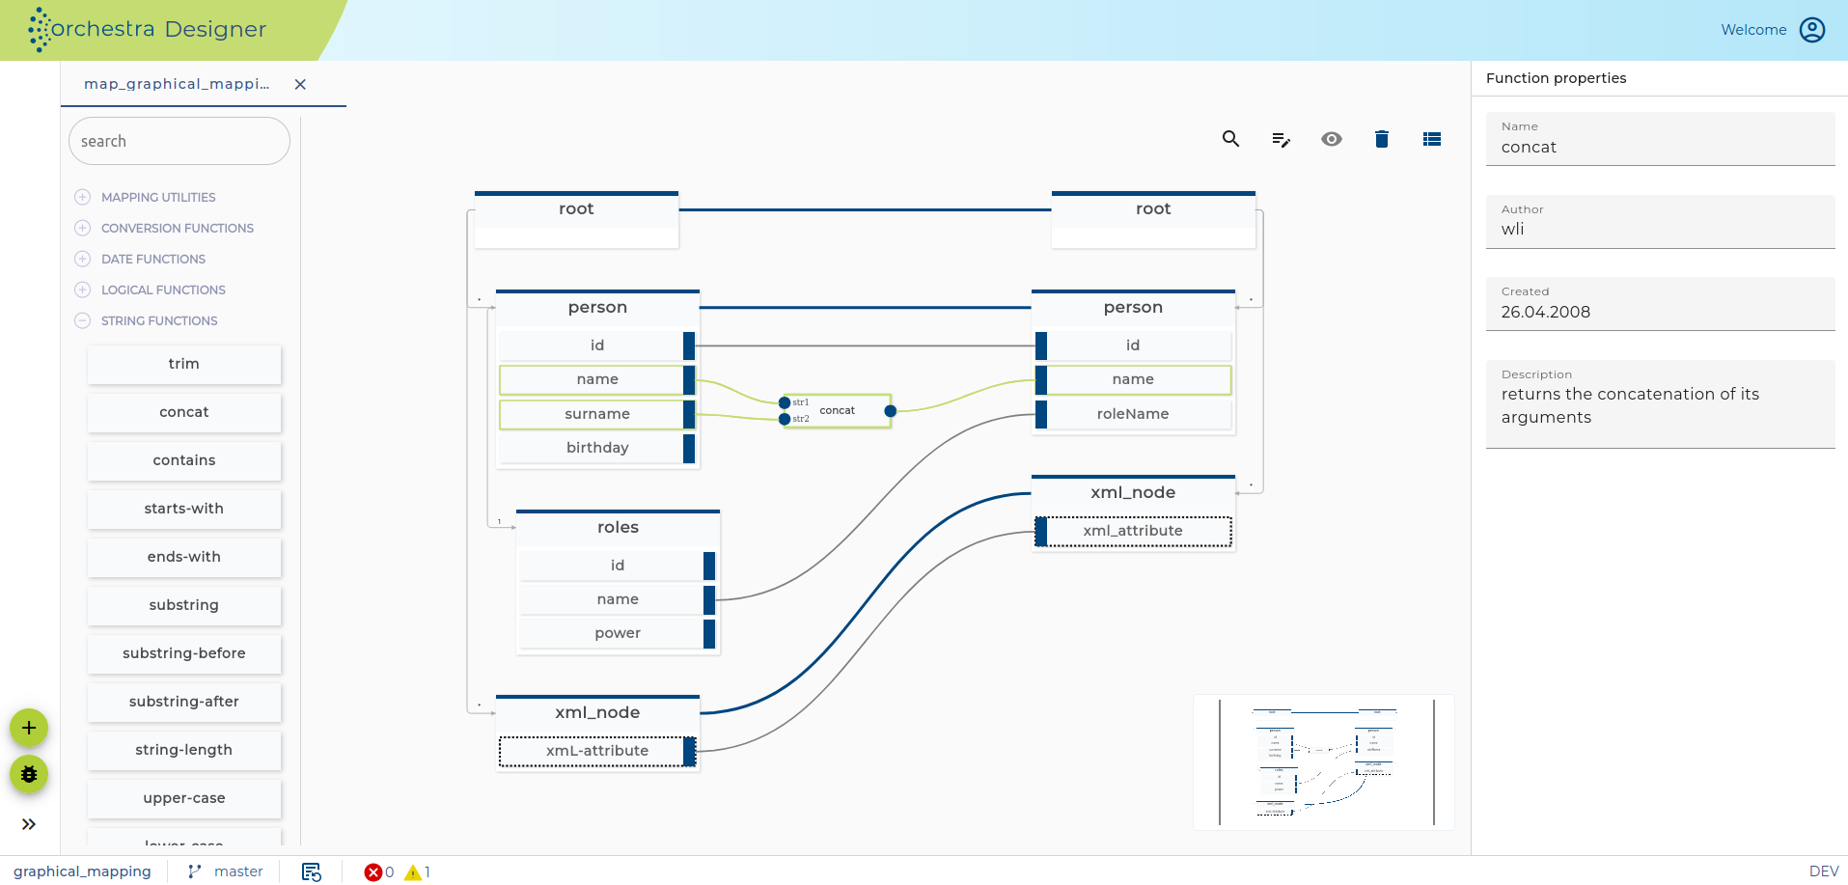Click the roles node header
The width and height of the screenshot is (1848, 885).
pyautogui.click(x=618, y=527)
